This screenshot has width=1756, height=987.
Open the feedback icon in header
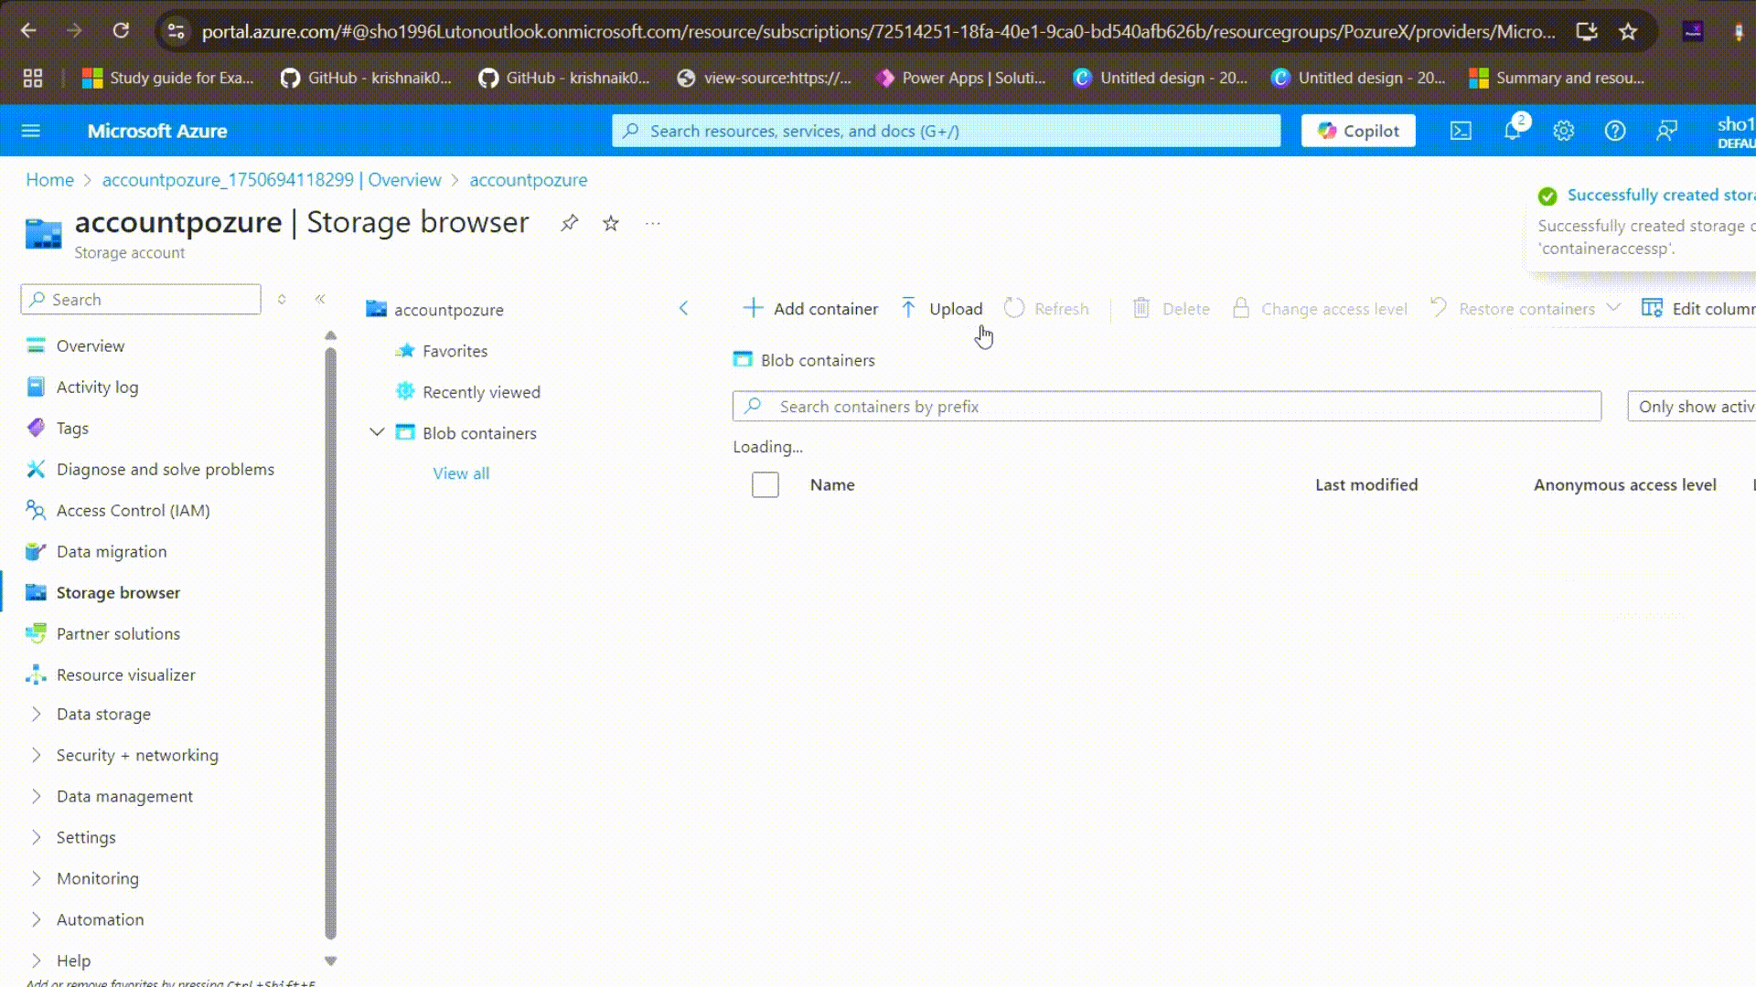pos(1666,131)
